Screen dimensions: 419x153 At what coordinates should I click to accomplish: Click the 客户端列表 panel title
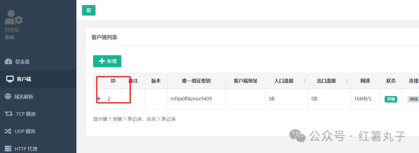point(104,38)
